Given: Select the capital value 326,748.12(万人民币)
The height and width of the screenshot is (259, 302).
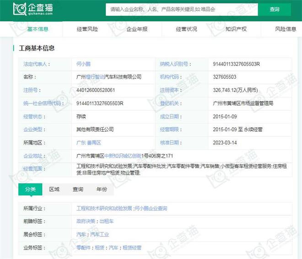Looking at the screenshot, I should point(235,90).
